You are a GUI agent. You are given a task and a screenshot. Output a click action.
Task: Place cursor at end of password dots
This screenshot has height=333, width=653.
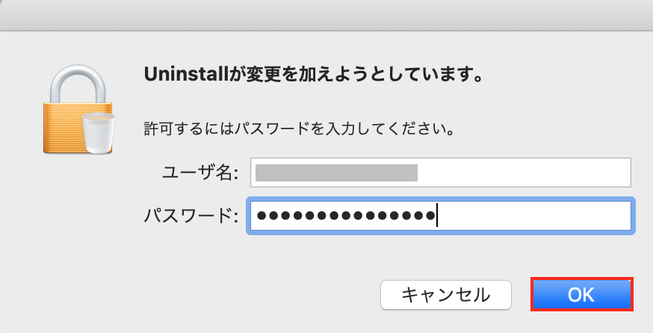tap(436, 216)
